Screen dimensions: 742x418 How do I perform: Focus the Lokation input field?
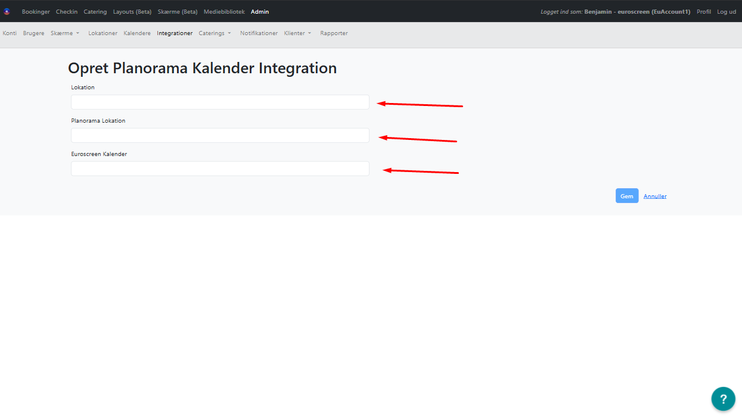pos(220,102)
